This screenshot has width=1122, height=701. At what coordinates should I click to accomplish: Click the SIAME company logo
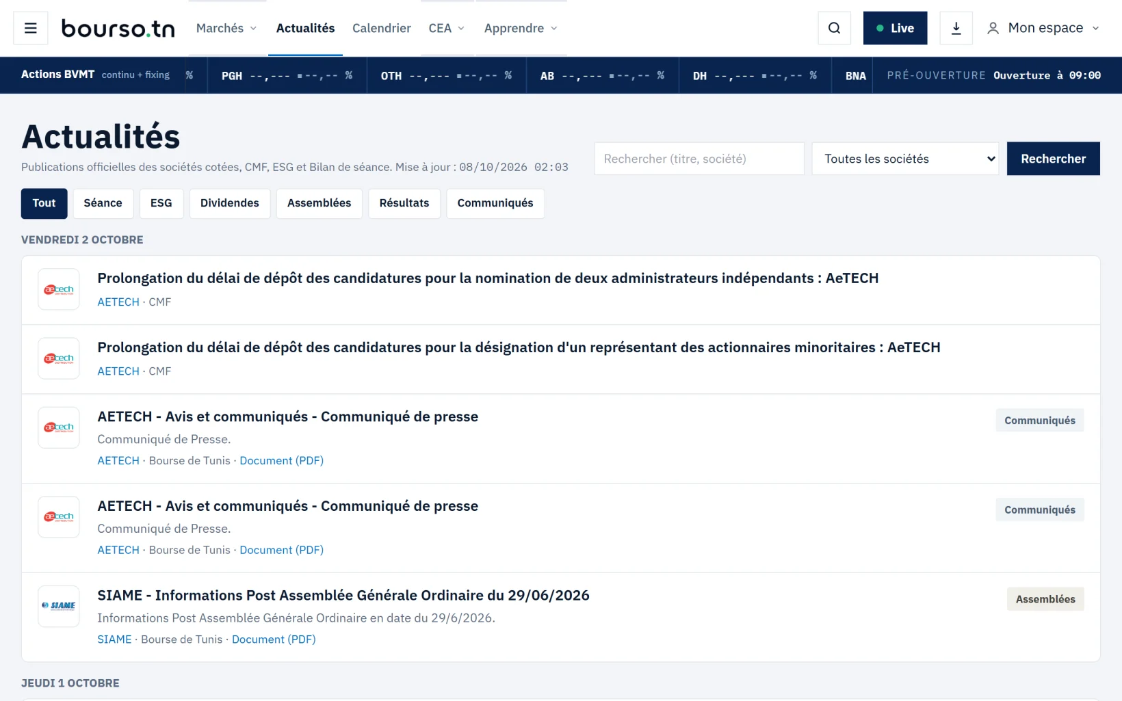pyautogui.click(x=59, y=606)
